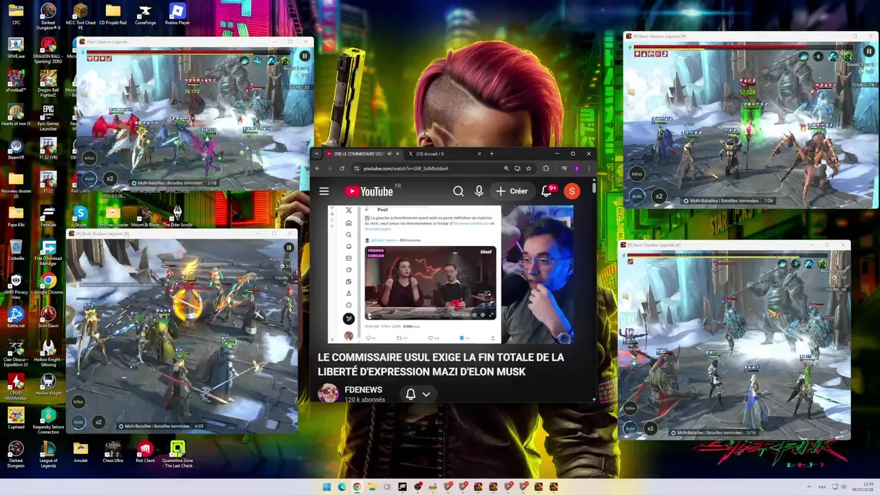Open the Windows Start button
880x495 pixels.
tap(327, 487)
